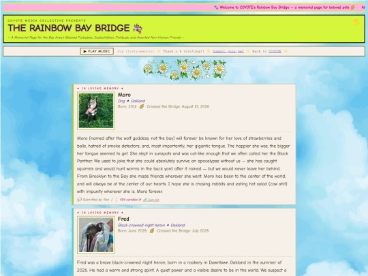Click the star before Thank u 4 visiting
Screen dimensions: 368x276
coord(159,51)
